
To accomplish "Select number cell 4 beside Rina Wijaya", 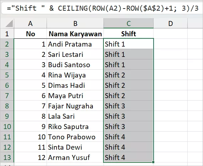I will coord(30,75).
